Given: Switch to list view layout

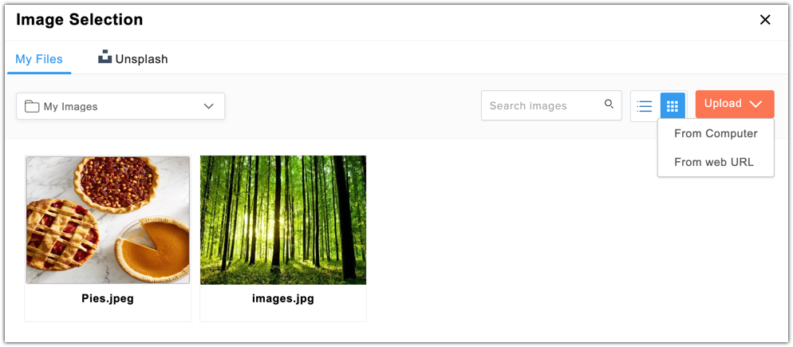Looking at the screenshot, I should point(645,106).
